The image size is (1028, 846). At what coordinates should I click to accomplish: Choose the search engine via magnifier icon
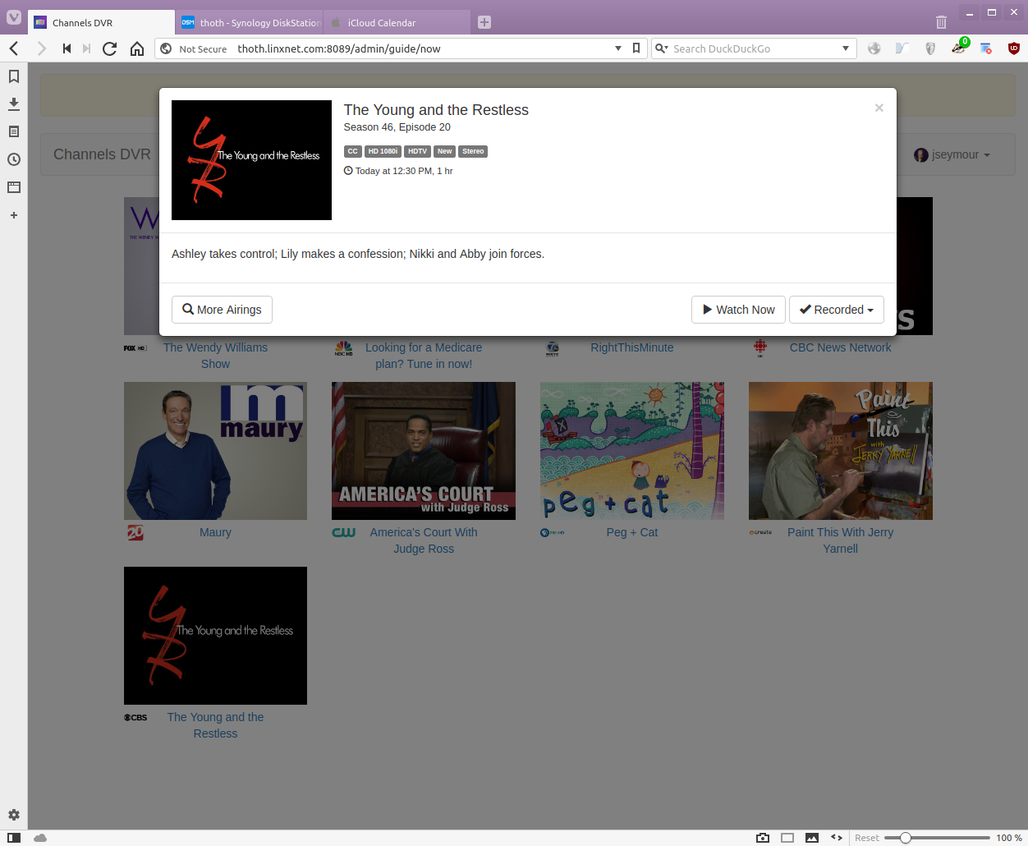click(661, 48)
